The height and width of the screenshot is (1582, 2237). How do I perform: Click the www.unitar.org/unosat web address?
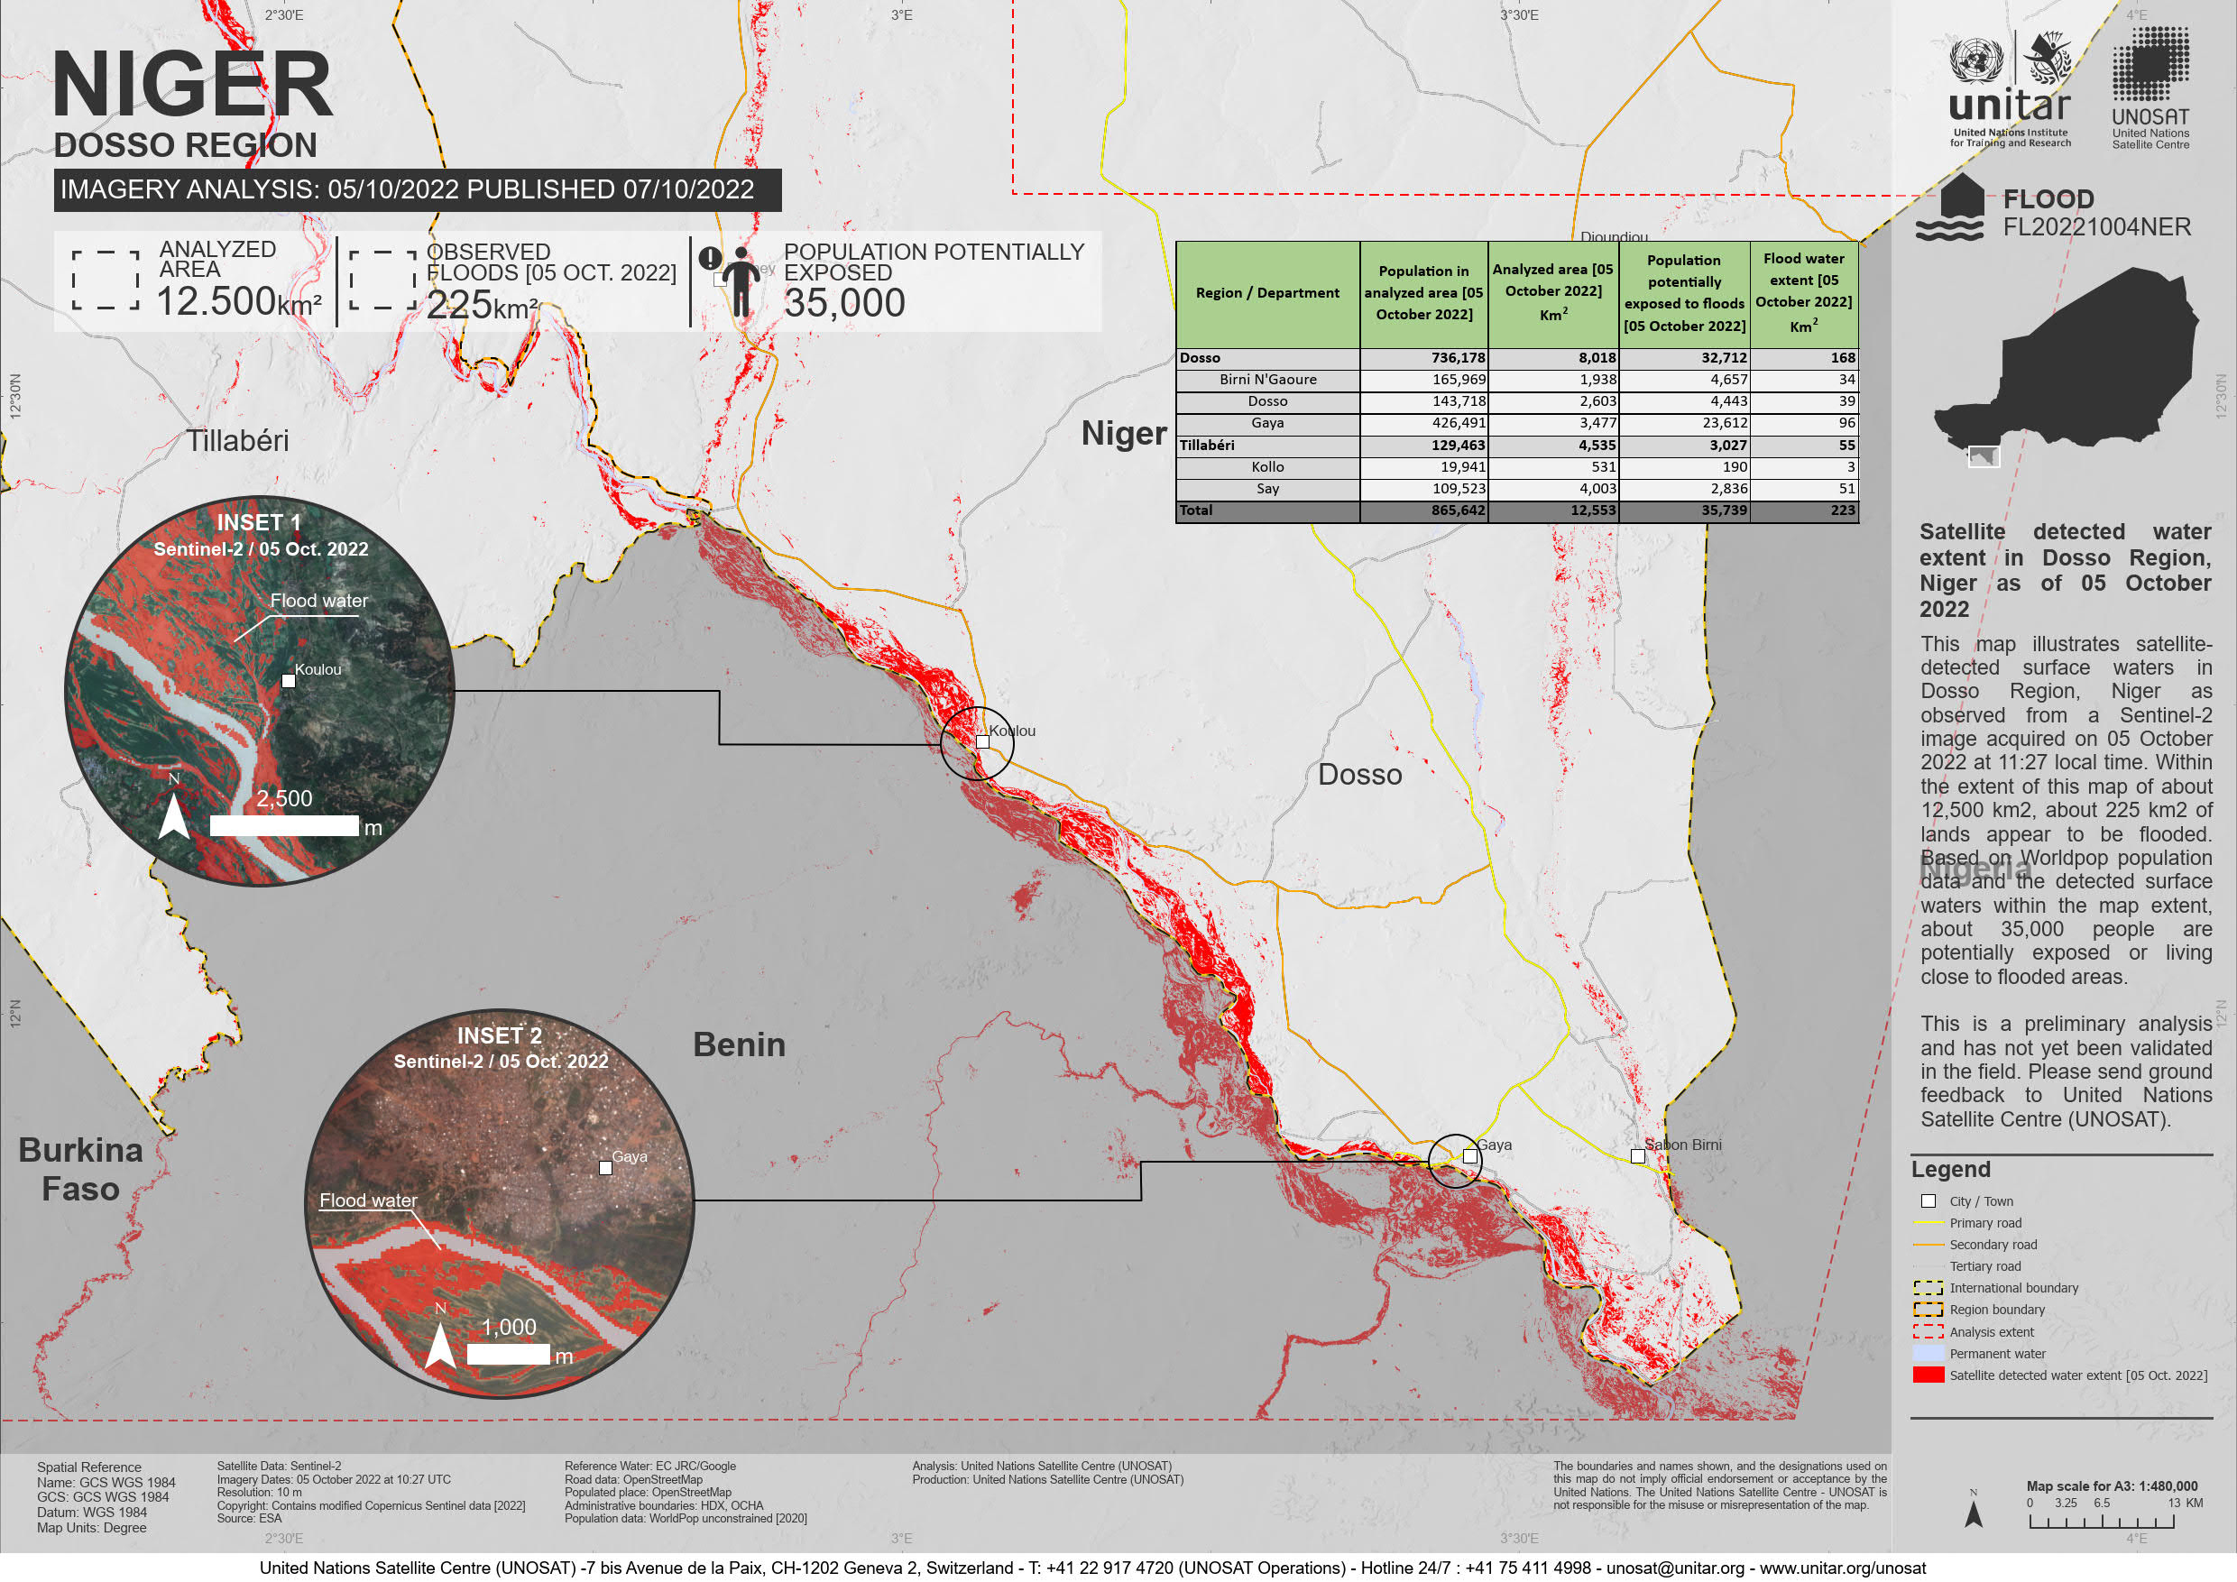1843,1568
